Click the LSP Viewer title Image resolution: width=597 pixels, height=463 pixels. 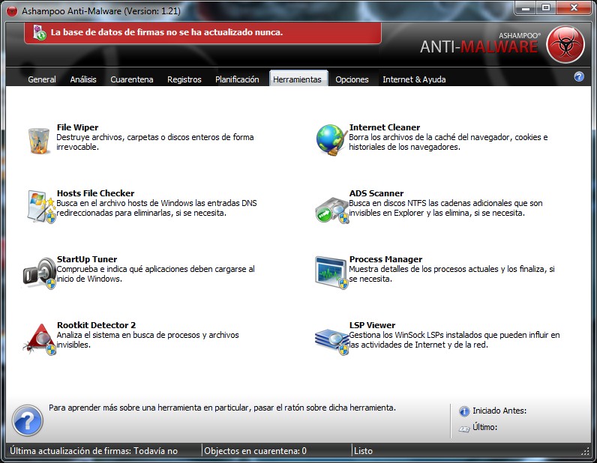click(x=372, y=325)
